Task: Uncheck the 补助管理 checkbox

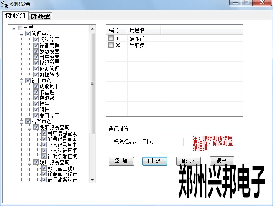Action: pos(36,68)
